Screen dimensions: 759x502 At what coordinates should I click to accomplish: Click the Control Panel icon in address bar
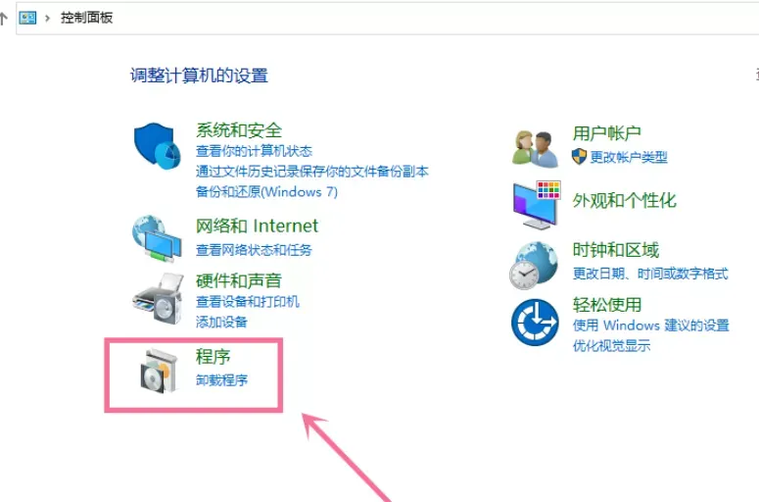tap(27, 18)
